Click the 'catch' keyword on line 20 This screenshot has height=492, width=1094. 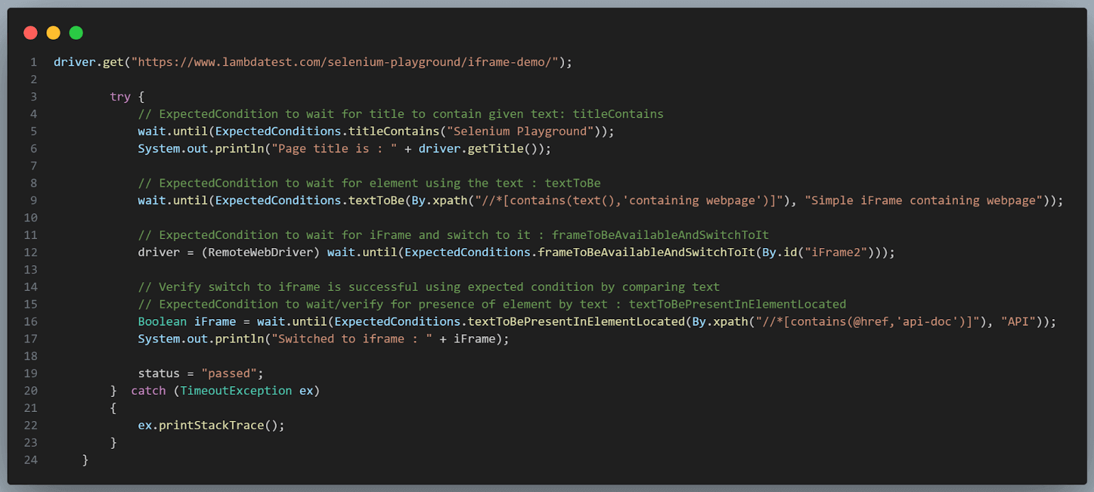click(x=148, y=391)
